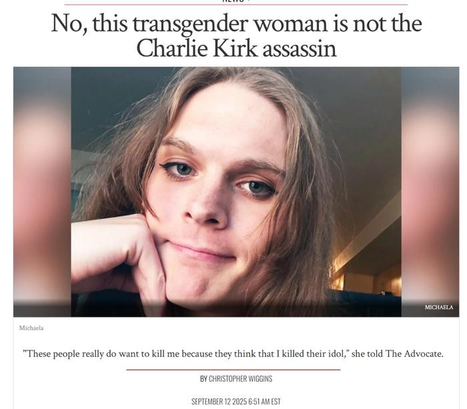Click the Michaela caption below the photo

tap(31, 328)
